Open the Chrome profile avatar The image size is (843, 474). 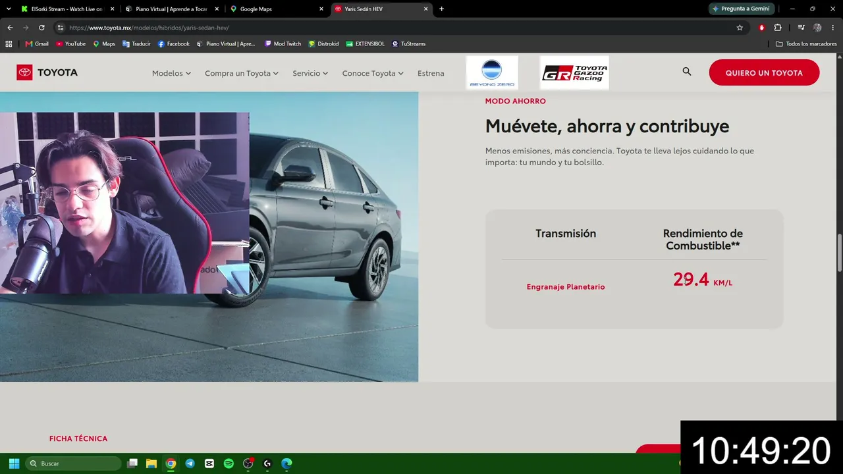(x=817, y=28)
